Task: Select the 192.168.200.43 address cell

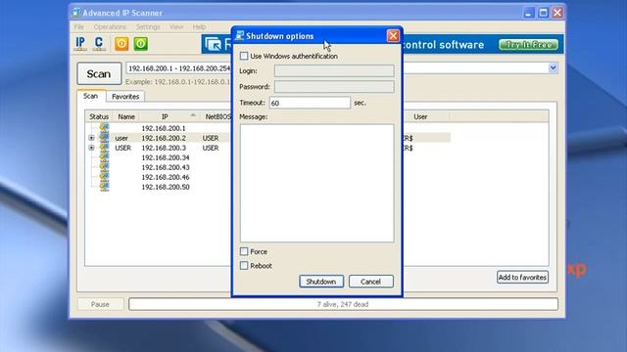Action: point(166,167)
